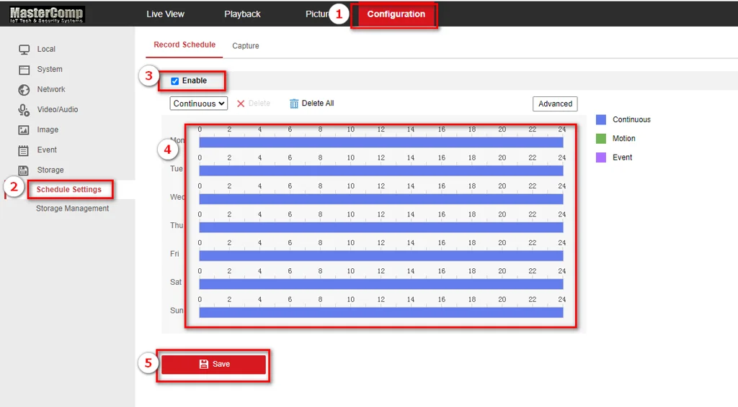Open the Continuous record type dropdown
738x407 pixels.
tap(199, 104)
